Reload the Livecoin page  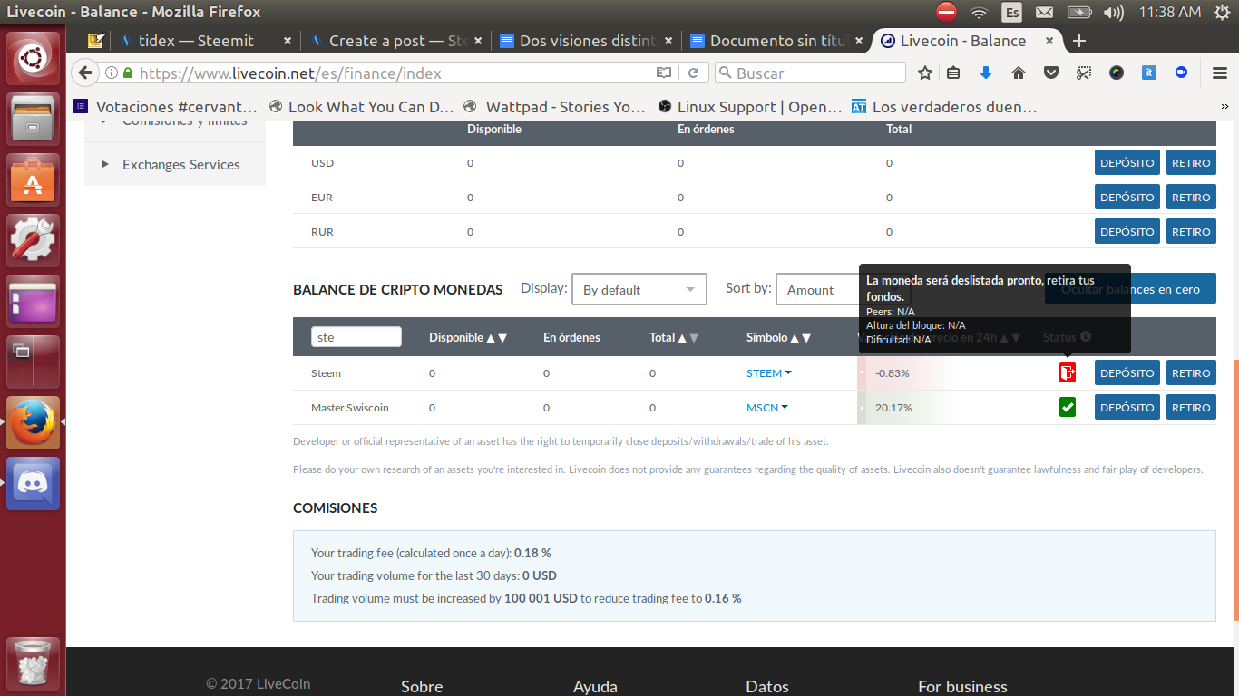pyautogui.click(x=694, y=72)
